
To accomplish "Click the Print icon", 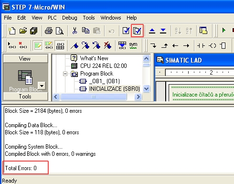I will pyautogui.click(x=49, y=31).
